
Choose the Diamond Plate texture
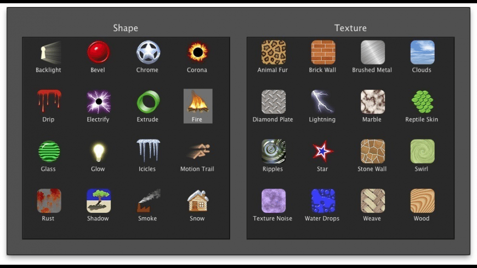point(274,102)
